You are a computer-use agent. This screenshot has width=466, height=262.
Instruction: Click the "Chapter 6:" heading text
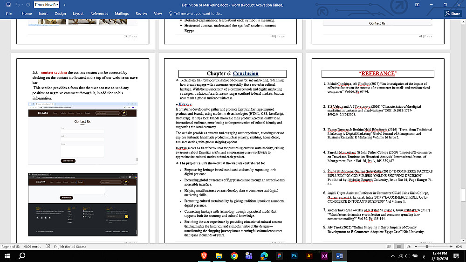219,74
